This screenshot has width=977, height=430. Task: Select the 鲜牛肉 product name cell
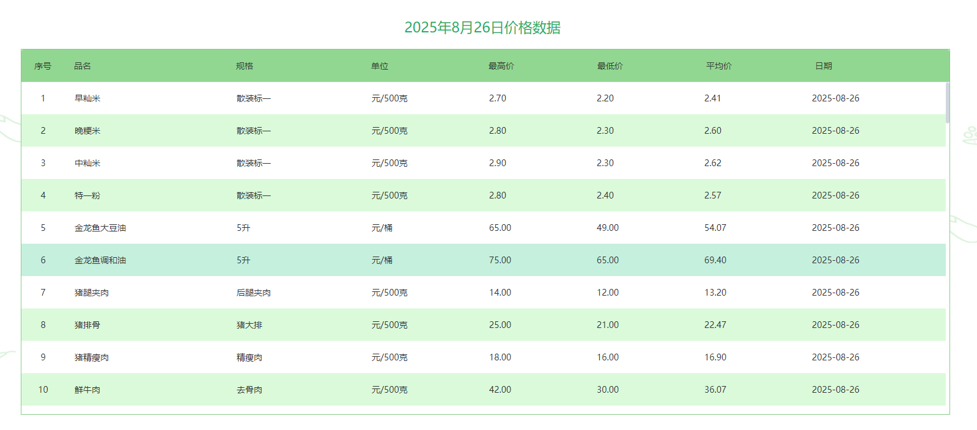(x=87, y=390)
